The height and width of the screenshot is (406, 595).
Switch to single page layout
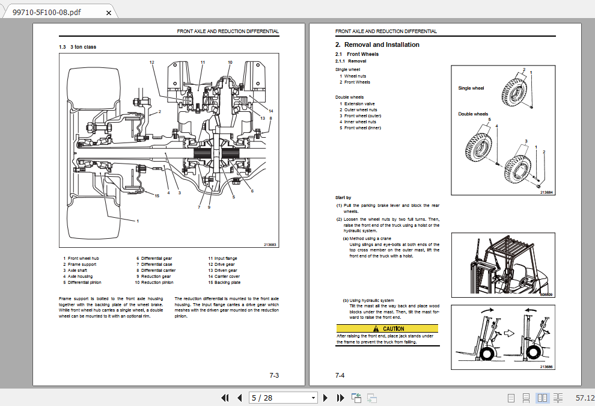pos(511,398)
